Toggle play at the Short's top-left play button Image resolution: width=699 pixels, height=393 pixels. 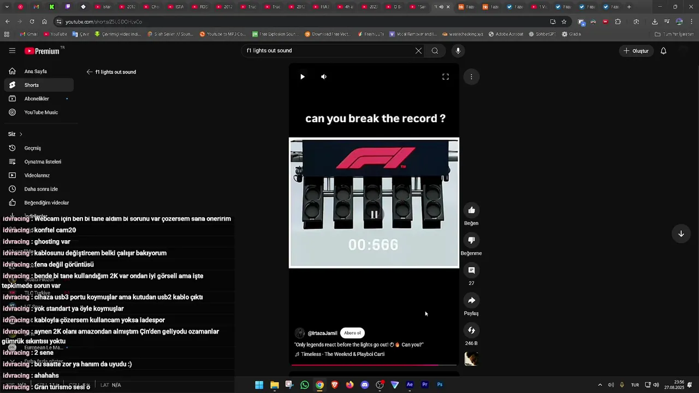tap(302, 77)
